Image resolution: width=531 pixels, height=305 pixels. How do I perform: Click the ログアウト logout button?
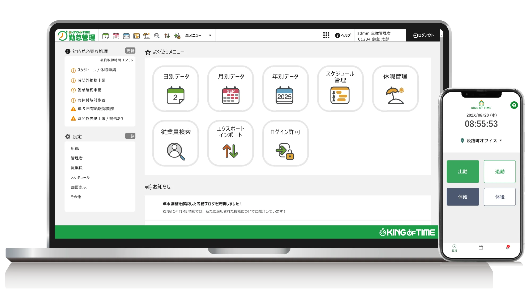(x=423, y=35)
